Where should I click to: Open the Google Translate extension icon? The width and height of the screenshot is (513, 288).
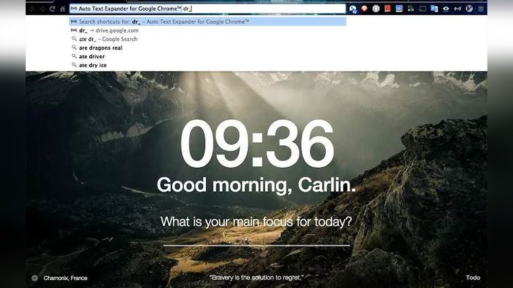434,9
